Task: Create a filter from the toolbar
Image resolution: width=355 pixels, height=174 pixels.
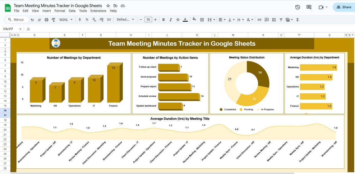Action: (x=281, y=19)
